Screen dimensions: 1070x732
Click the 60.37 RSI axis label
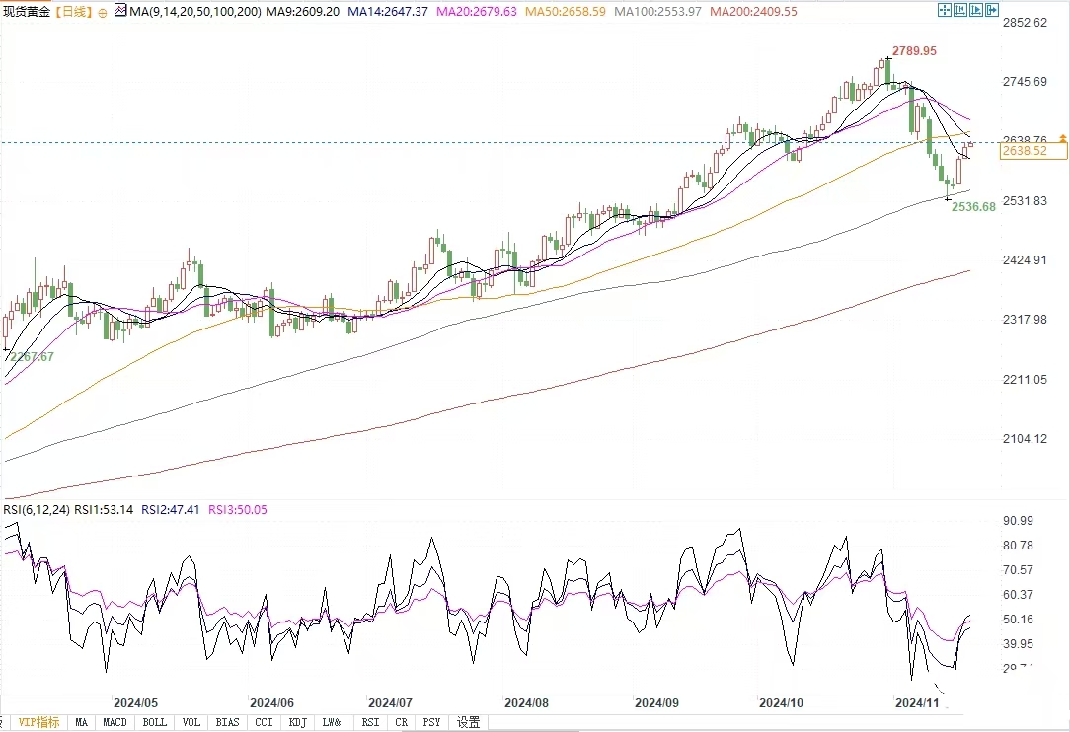(x=1018, y=594)
